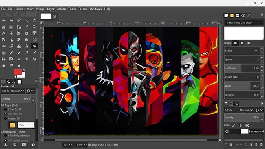Select the Smudge tool
This screenshot has height=149, width=265.
(11, 65)
